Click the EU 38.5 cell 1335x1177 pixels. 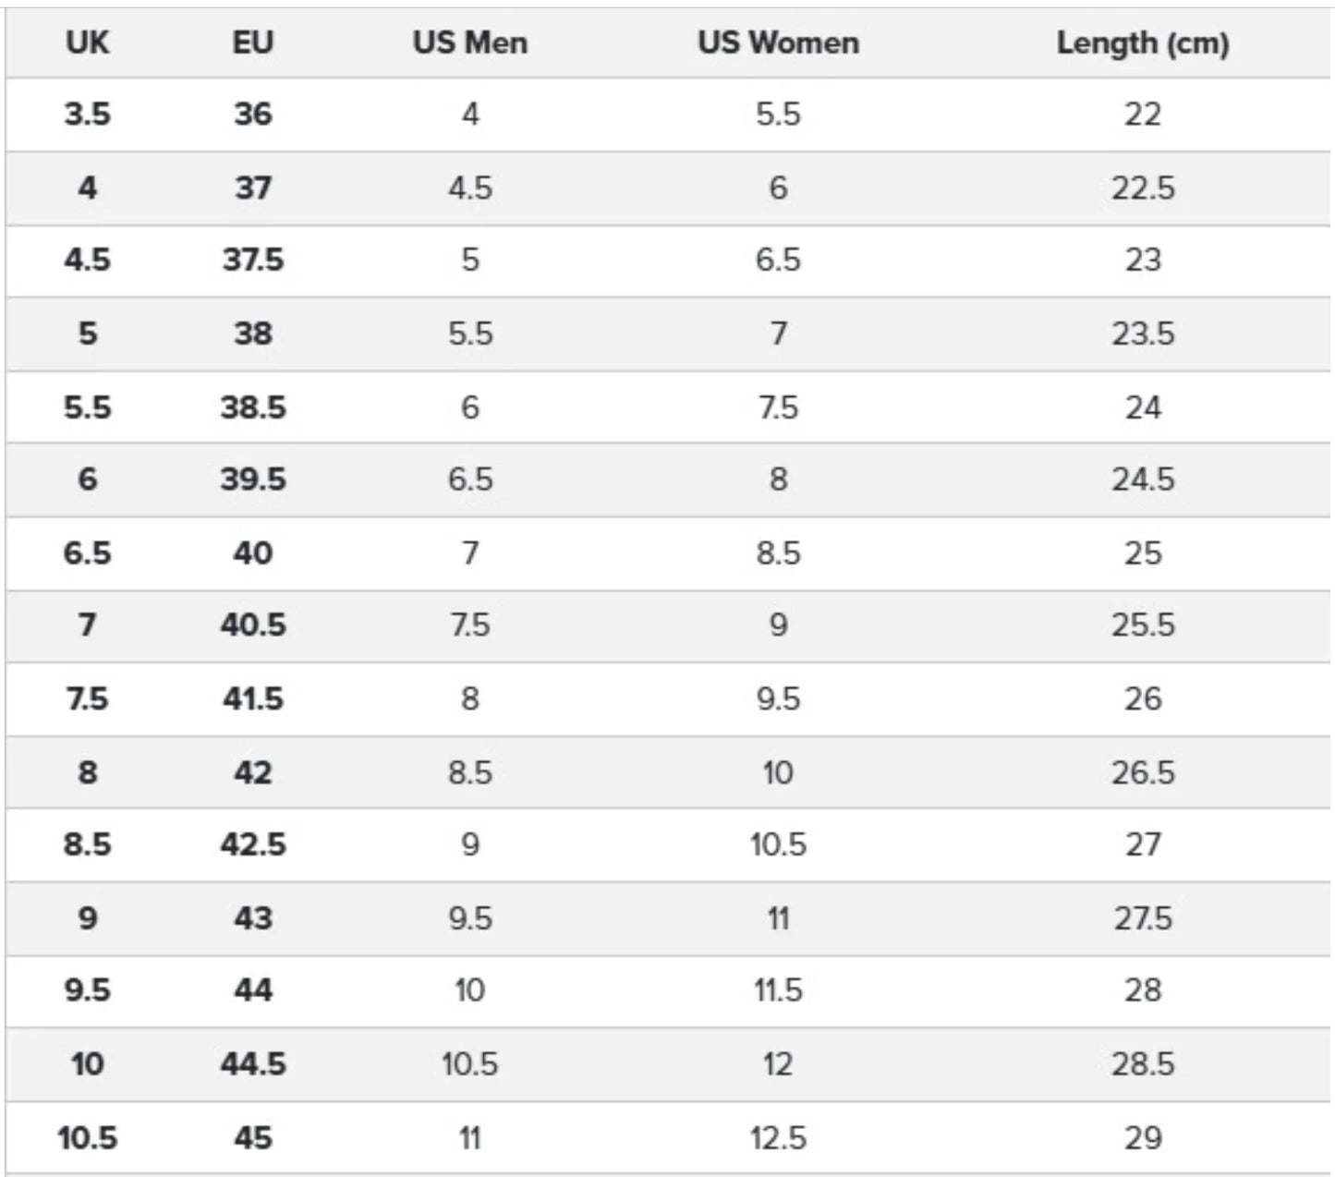(252, 407)
